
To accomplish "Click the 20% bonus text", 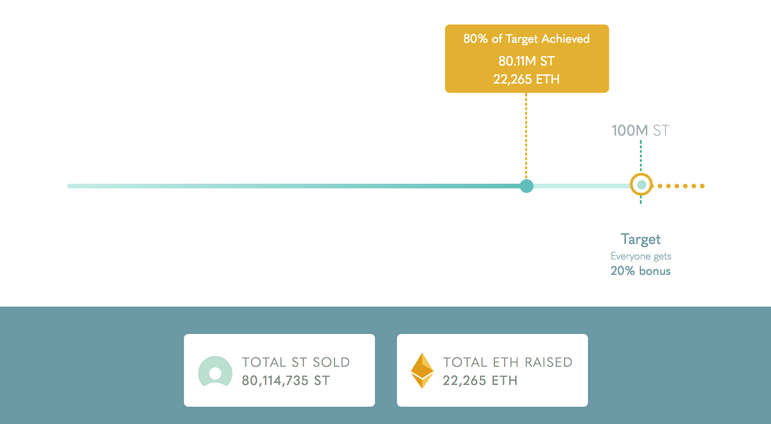I will point(640,271).
